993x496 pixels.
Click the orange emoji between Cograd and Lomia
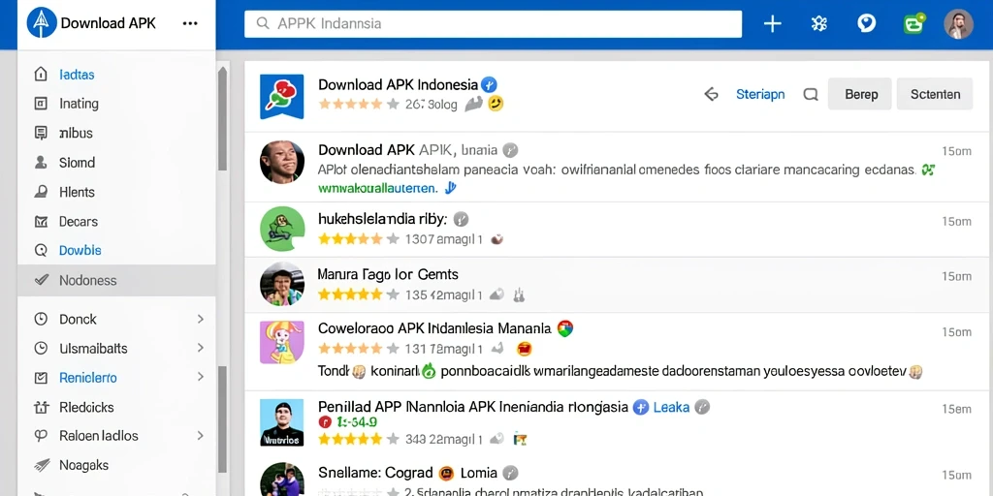pyautogui.click(x=446, y=473)
